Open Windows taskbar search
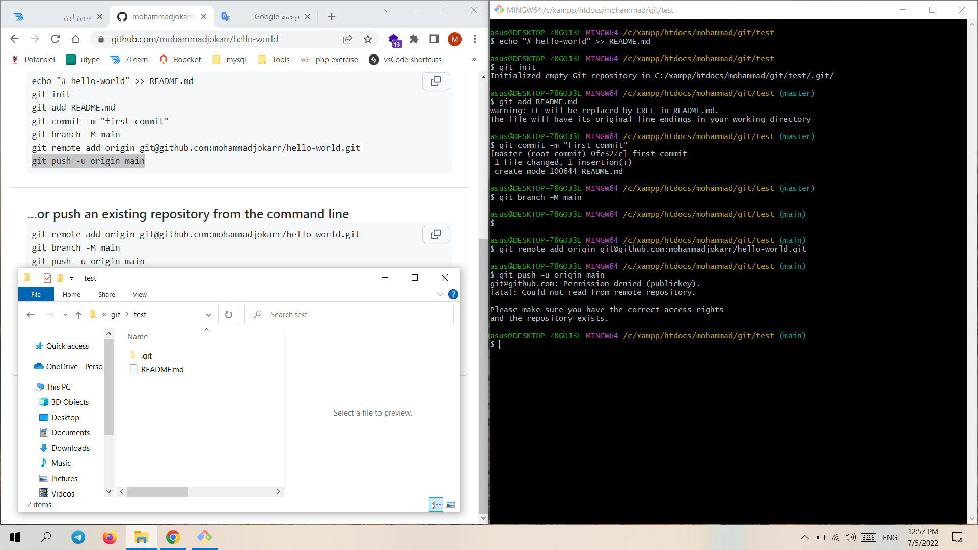This screenshot has height=550, width=978. (x=46, y=537)
